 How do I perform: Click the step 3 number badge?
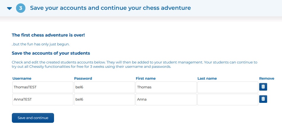coord(21,8)
